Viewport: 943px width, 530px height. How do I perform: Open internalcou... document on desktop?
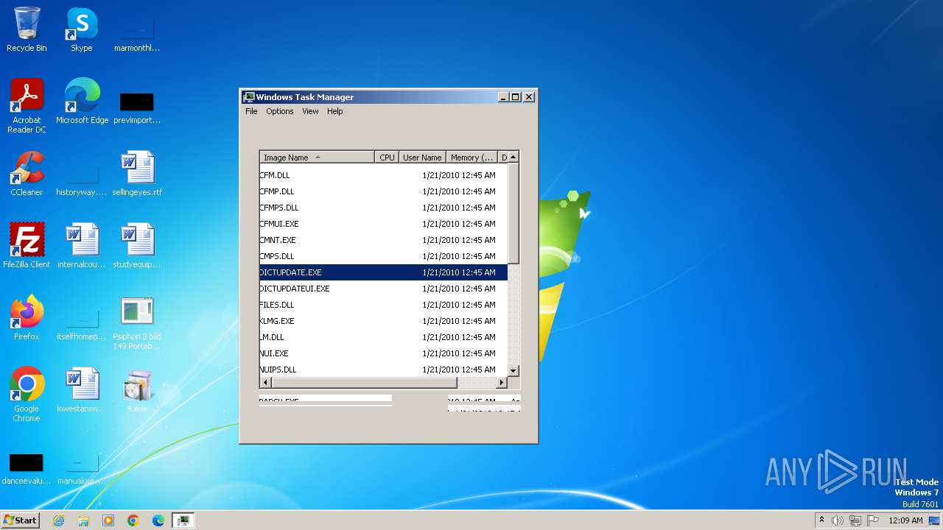[x=82, y=246]
